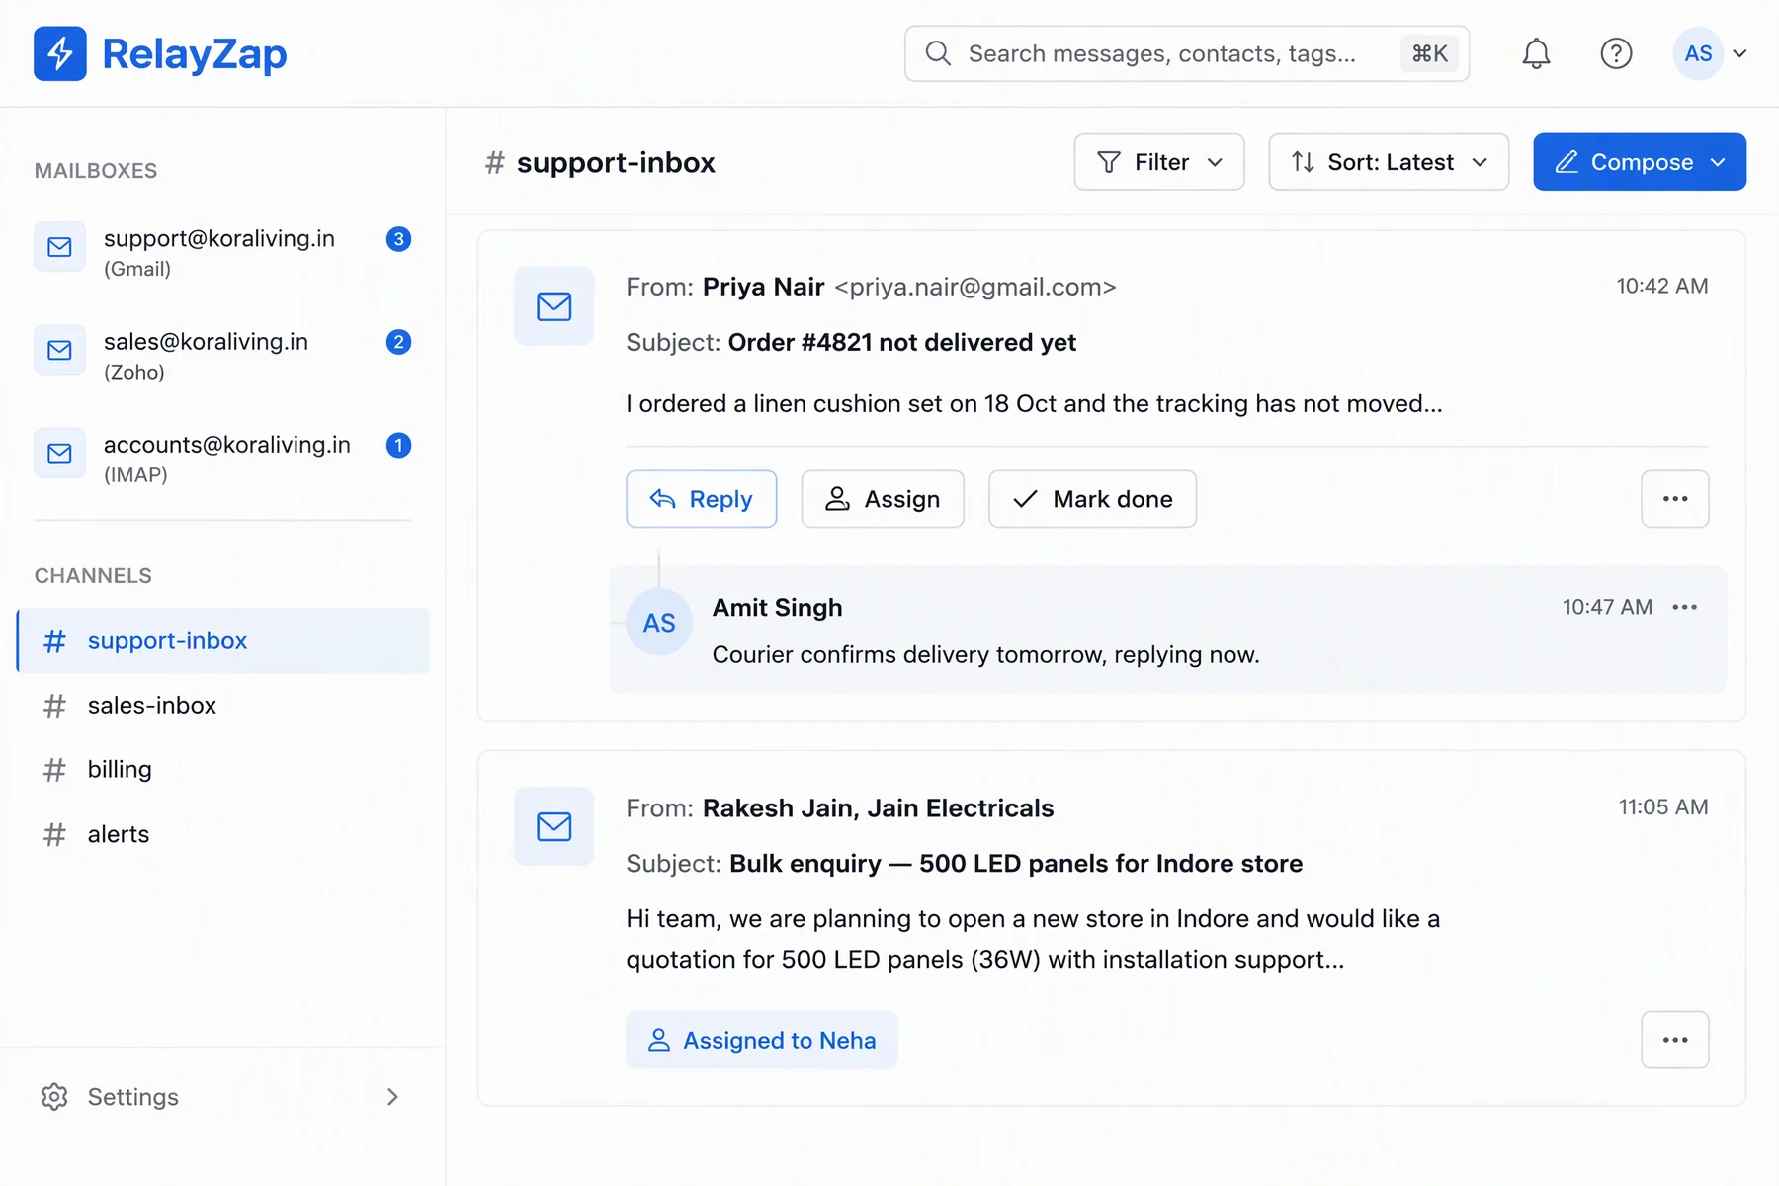Click envelope icon for accounts@koraliving.in mailbox
This screenshot has width=1779, height=1186.
coord(60,453)
